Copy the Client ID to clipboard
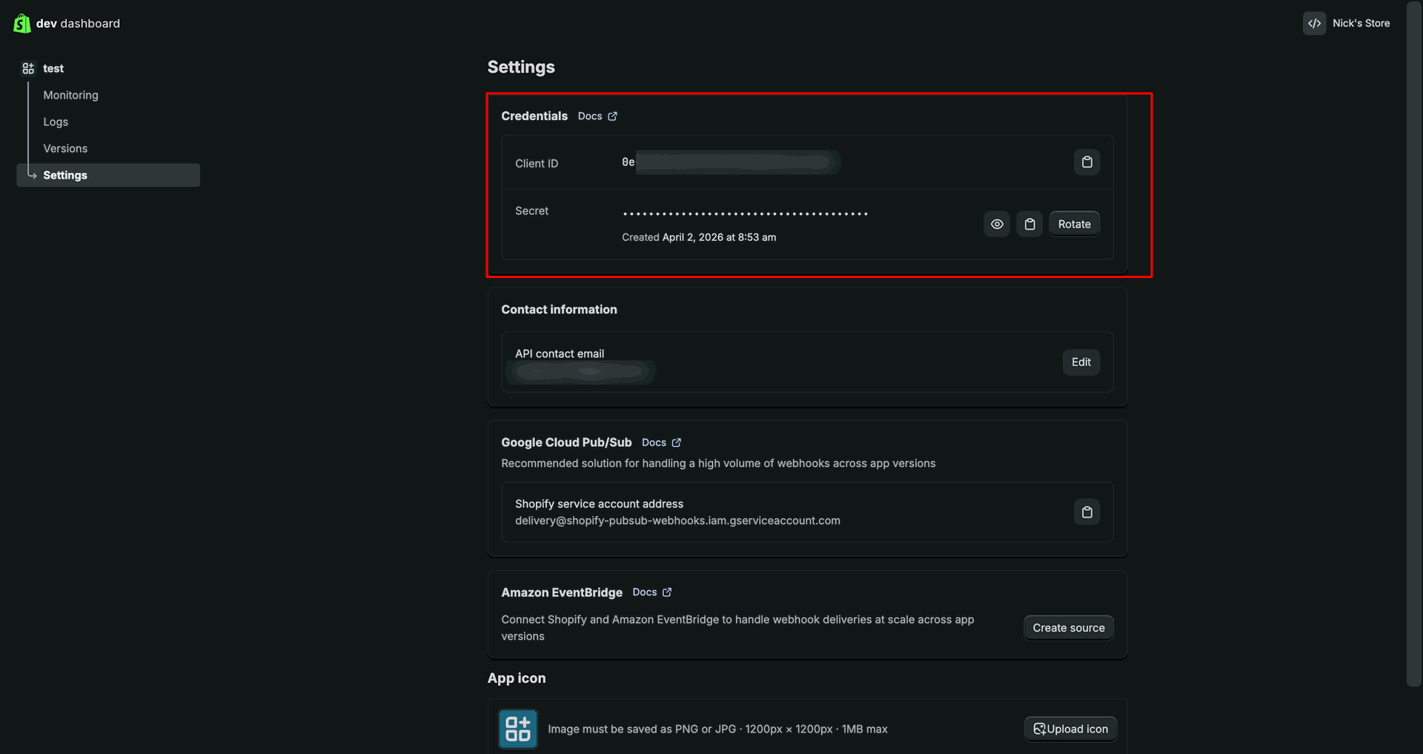Screen dimensions: 1423x754 click(x=1087, y=162)
